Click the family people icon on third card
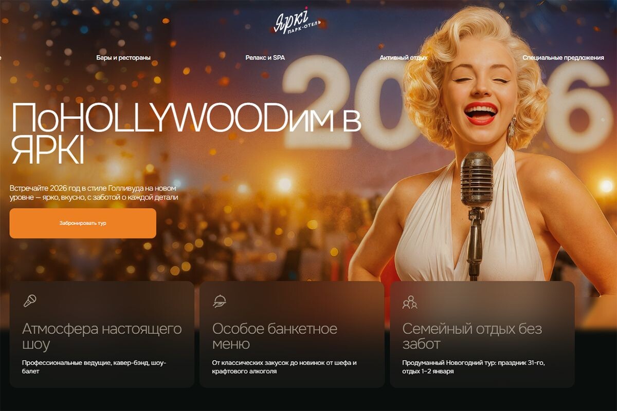This screenshot has width=617, height=411. coord(410,302)
